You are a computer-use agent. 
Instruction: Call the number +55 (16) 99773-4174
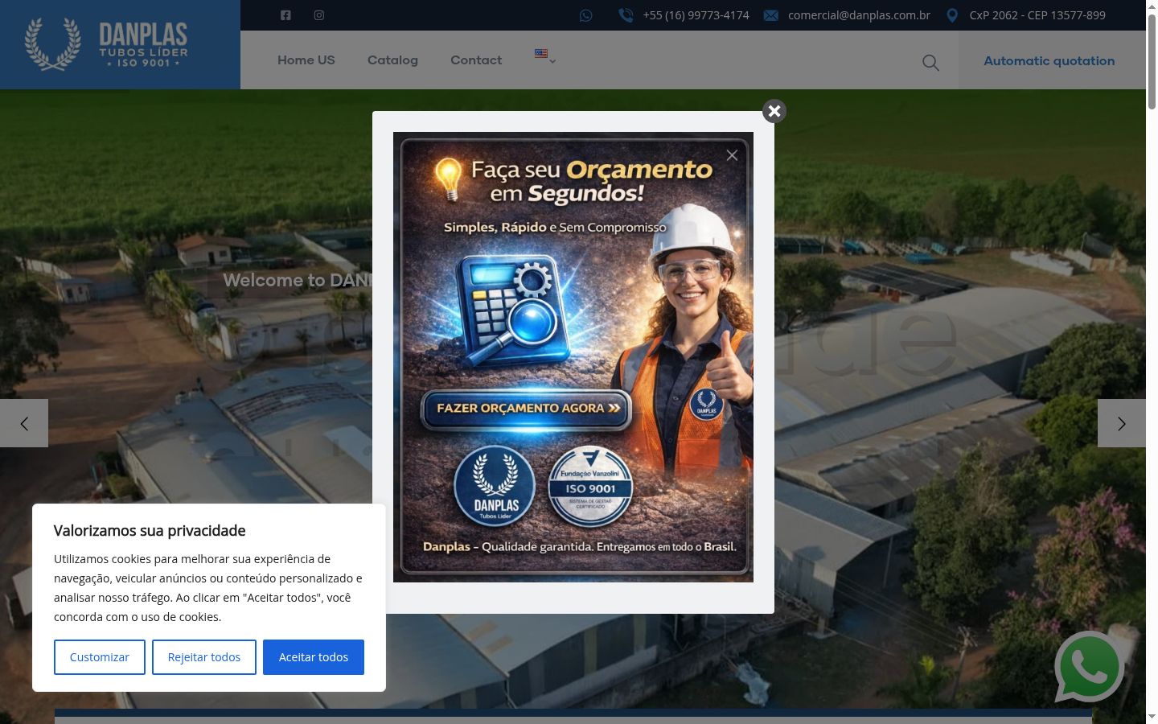coord(696,15)
